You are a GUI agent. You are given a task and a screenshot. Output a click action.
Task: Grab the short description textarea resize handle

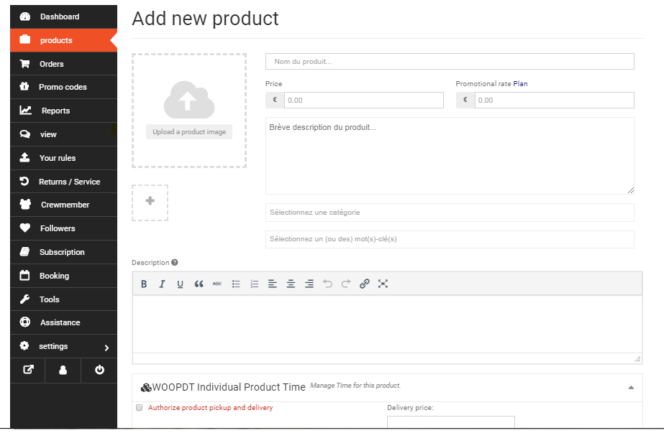[630, 191]
